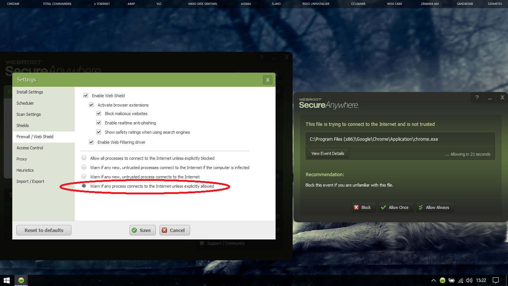Image resolution: width=508 pixels, height=286 pixels.
Task: Click the chrome.exe file path text
Action: tap(374, 139)
